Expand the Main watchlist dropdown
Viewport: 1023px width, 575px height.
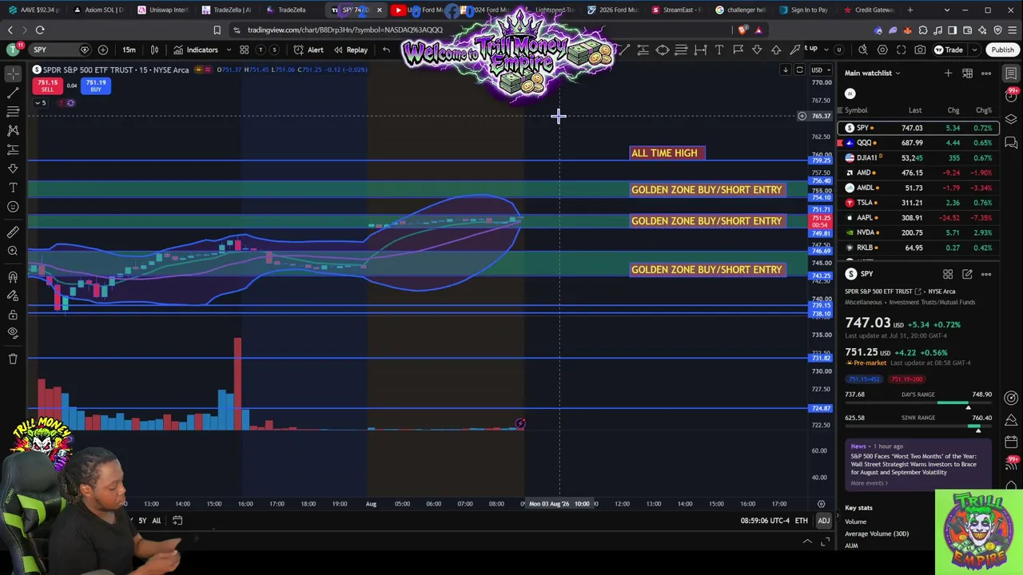(x=873, y=73)
